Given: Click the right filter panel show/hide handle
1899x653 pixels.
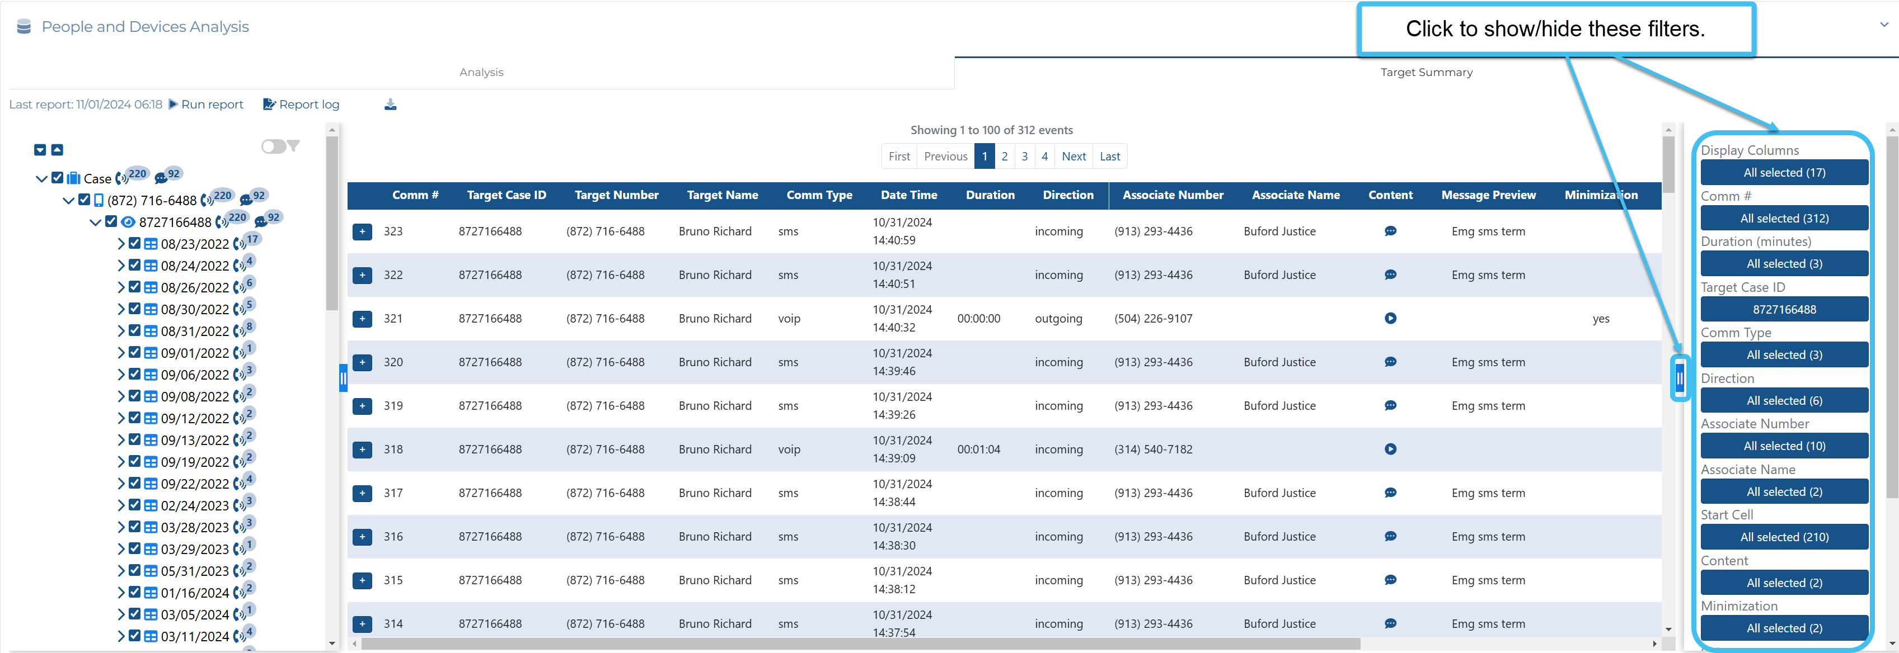Looking at the screenshot, I should coord(1679,378).
